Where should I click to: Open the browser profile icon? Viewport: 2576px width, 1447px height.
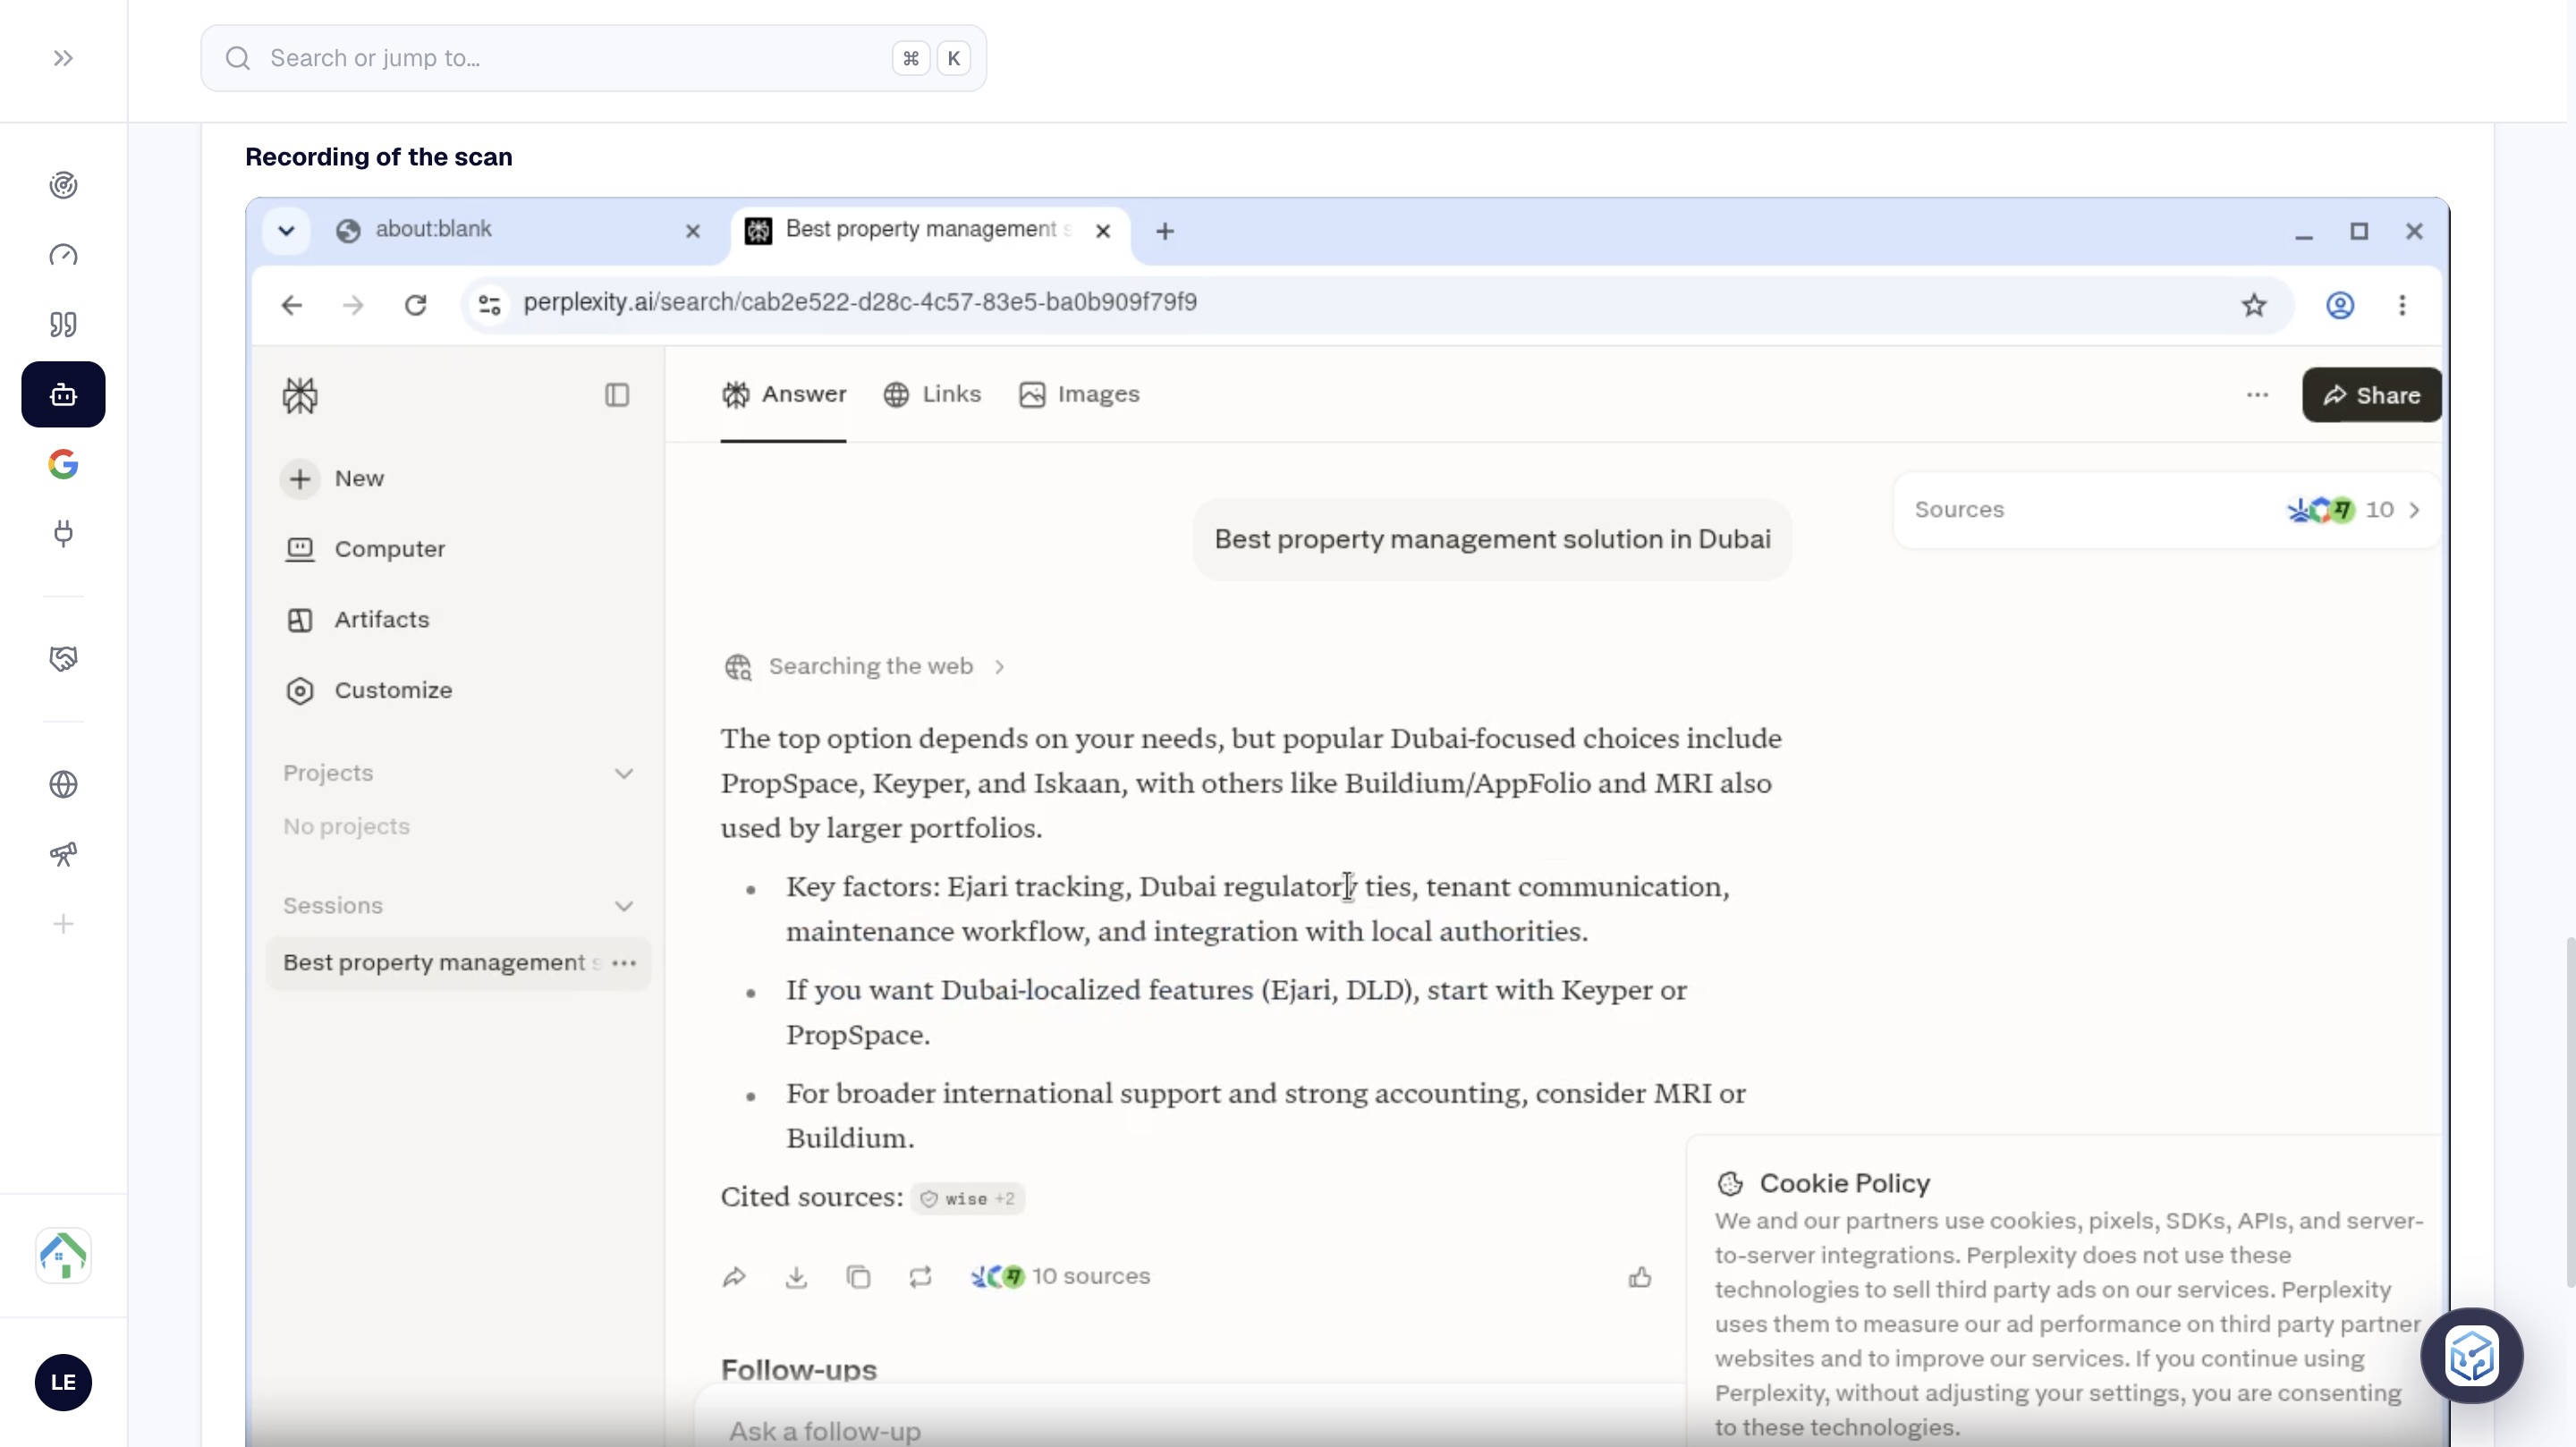2340,305
